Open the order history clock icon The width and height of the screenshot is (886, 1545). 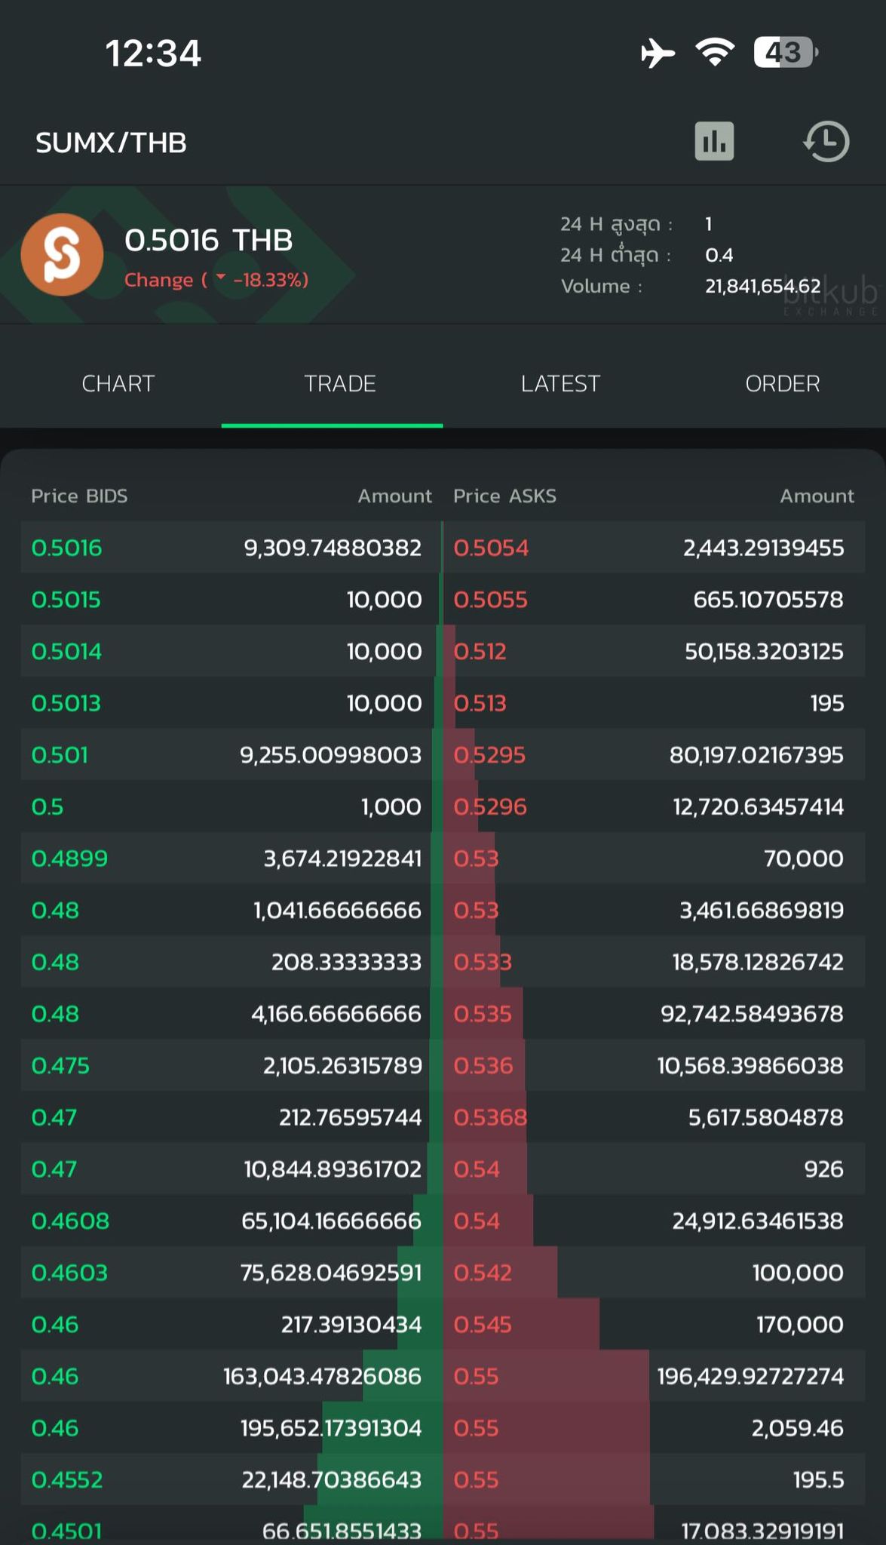(826, 142)
